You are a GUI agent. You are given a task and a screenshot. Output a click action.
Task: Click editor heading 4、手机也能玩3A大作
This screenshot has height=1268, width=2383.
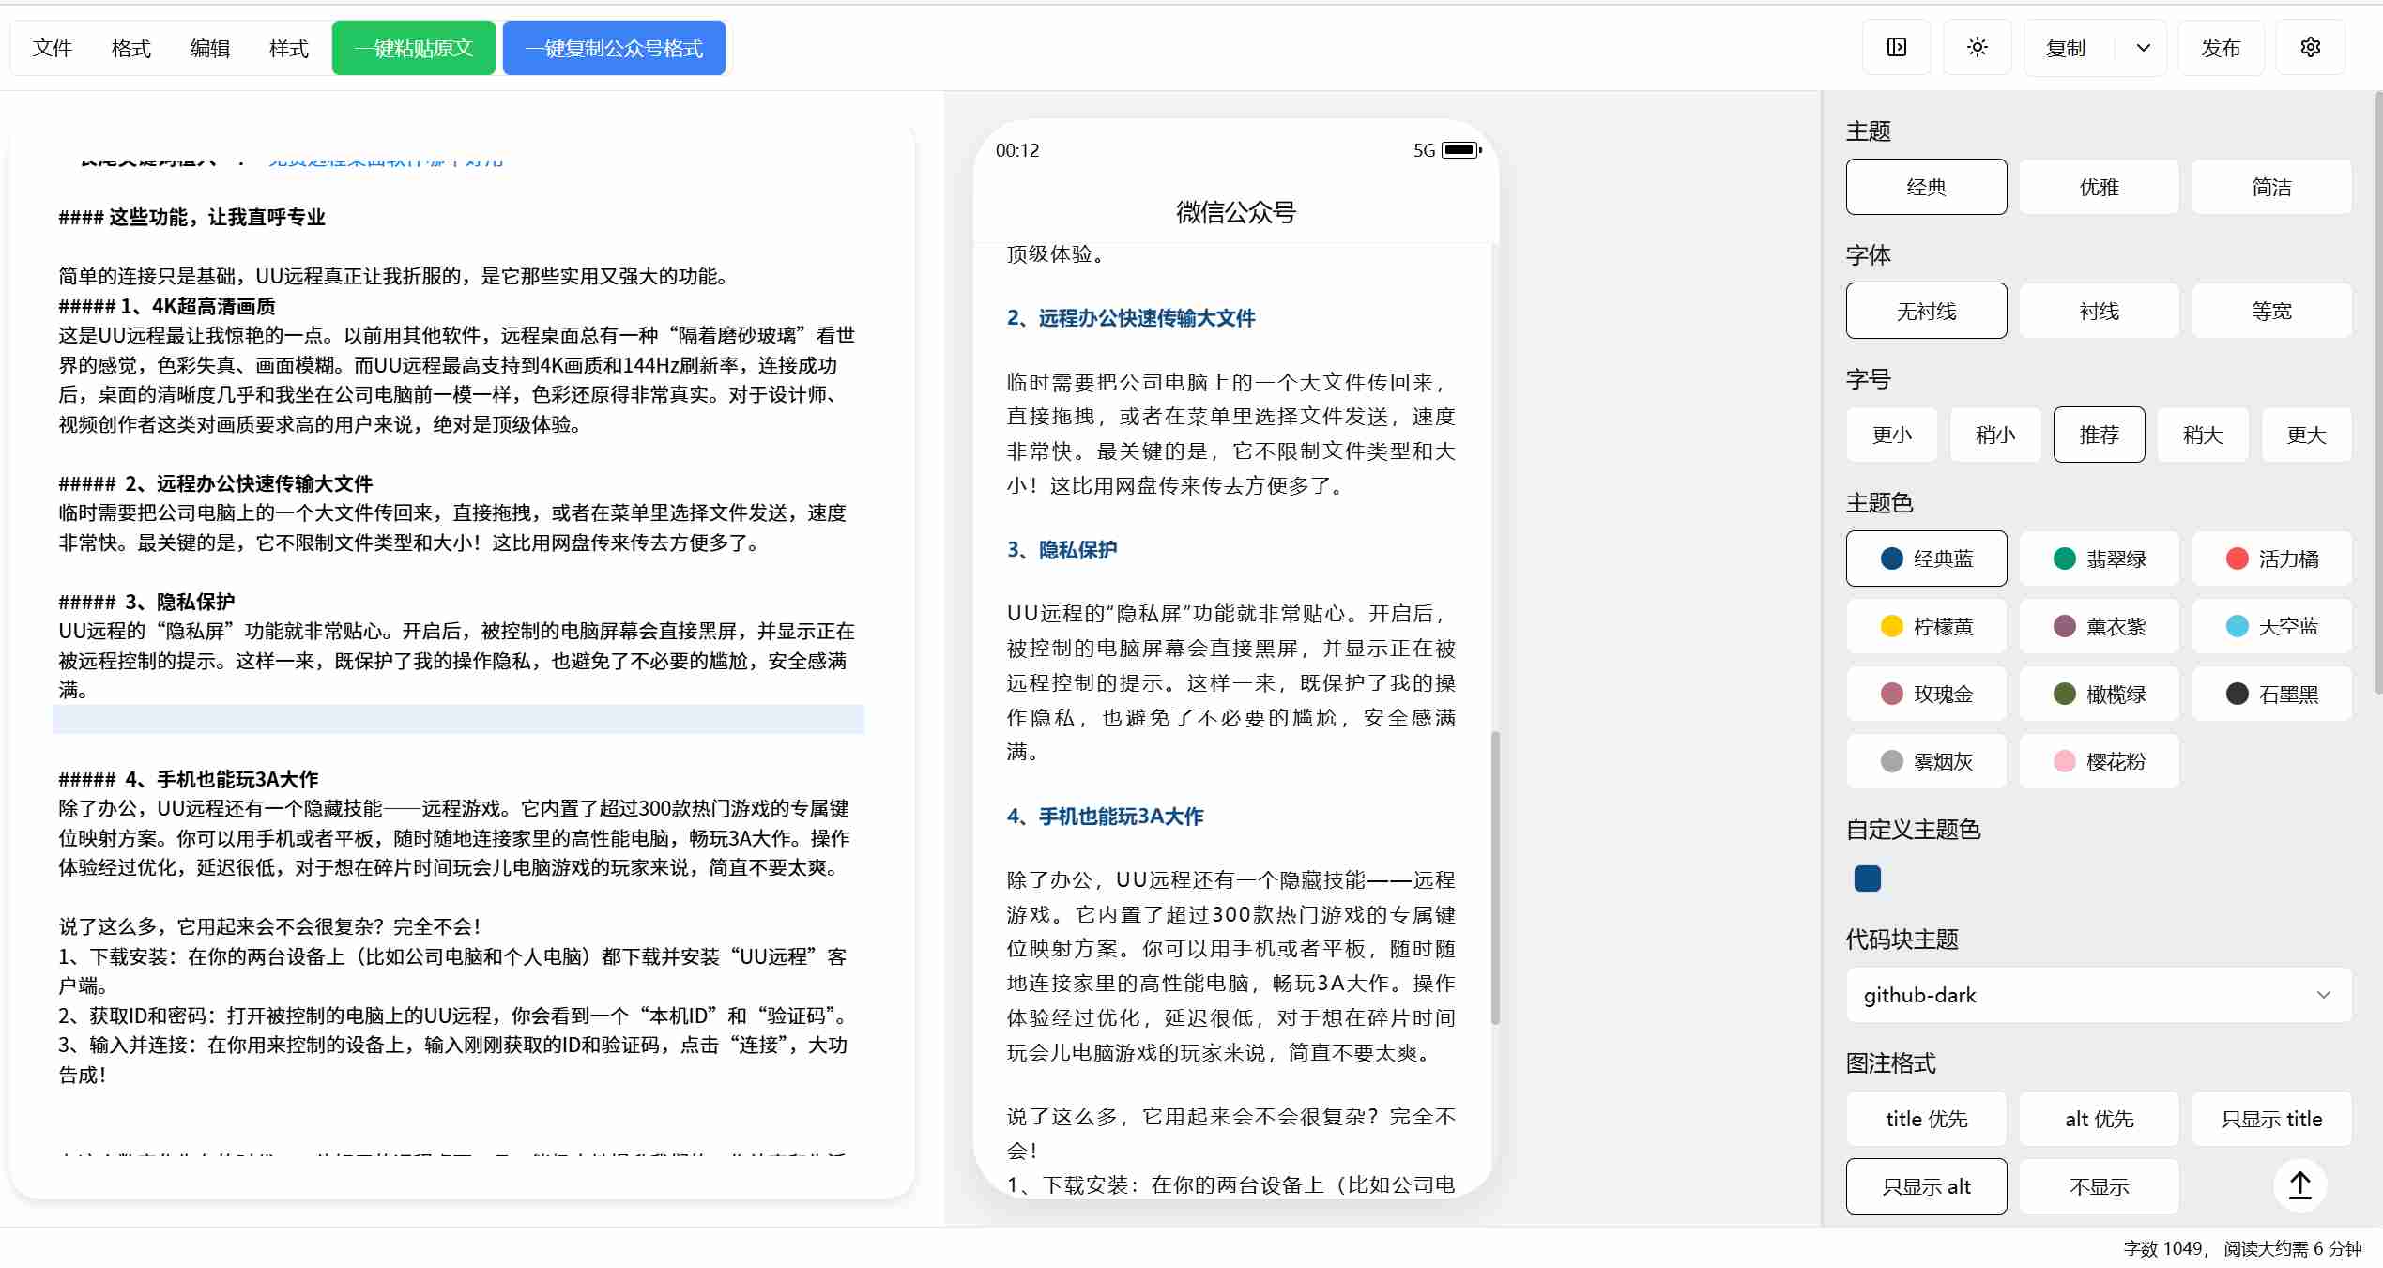(221, 779)
